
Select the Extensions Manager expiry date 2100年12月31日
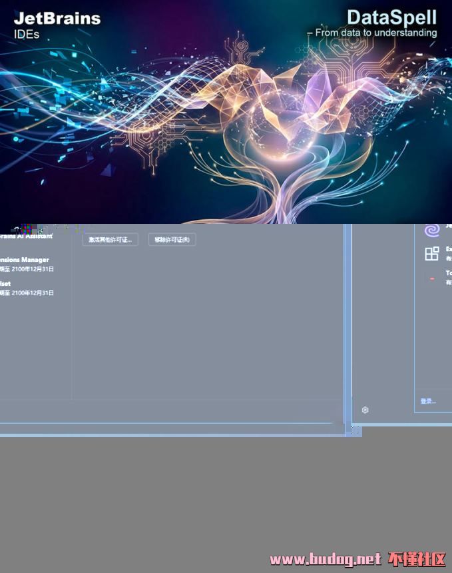pos(33,269)
